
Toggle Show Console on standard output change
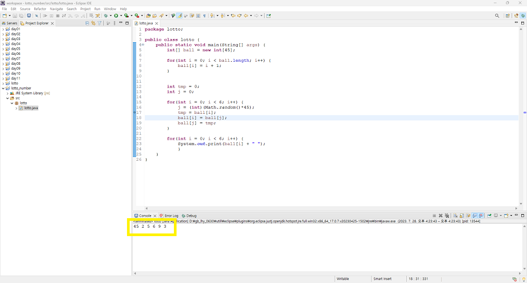(x=475, y=216)
